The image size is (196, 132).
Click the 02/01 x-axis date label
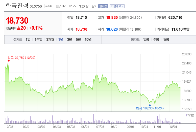coord(27,127)
